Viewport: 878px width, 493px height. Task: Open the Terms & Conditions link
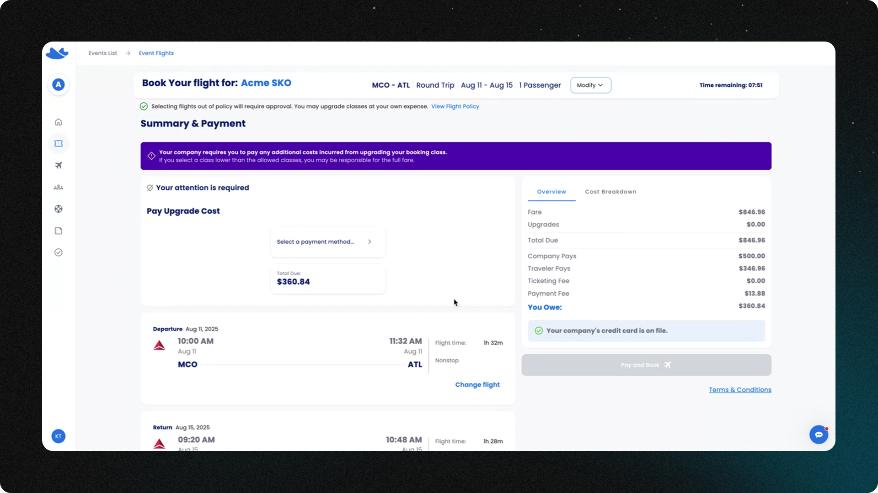coord(740,389)
